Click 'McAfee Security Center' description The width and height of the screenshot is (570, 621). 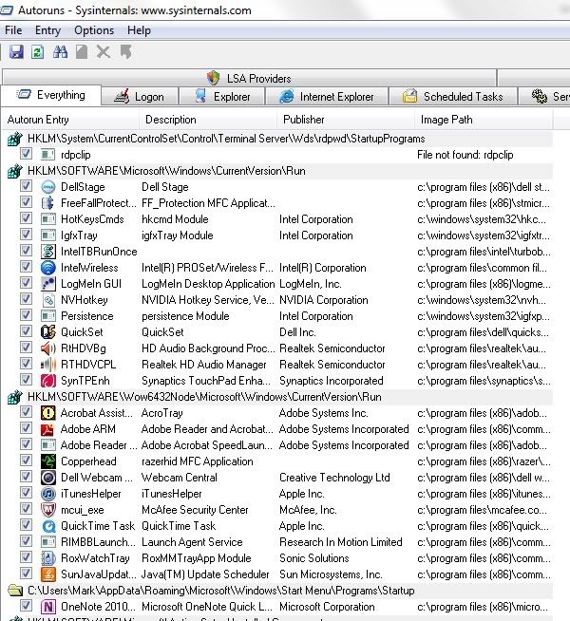point(195,510)
